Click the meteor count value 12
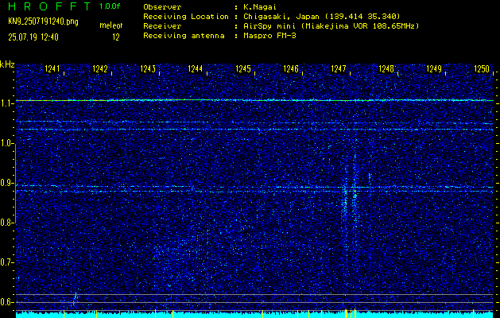 116,37
